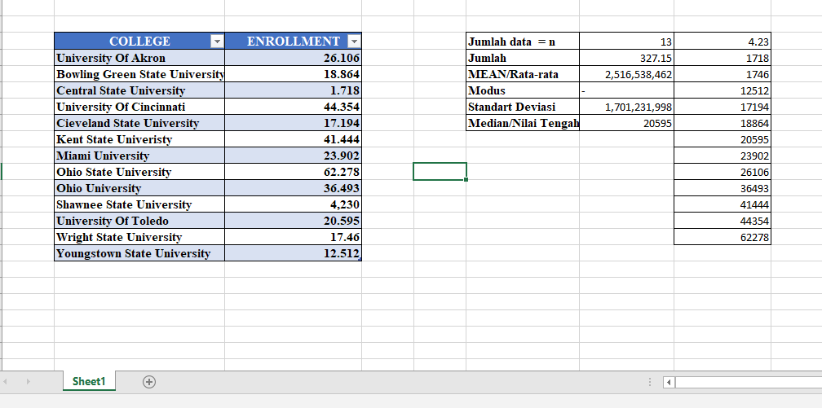Screen dimensions: 822x408
Task: Select the Wright State University cell
Action: pos(139,236)
